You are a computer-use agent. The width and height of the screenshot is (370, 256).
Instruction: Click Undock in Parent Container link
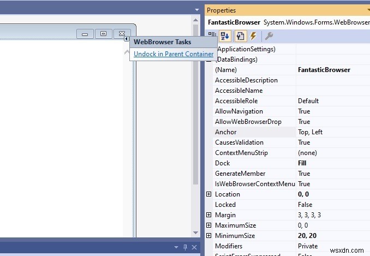(174, 54)
